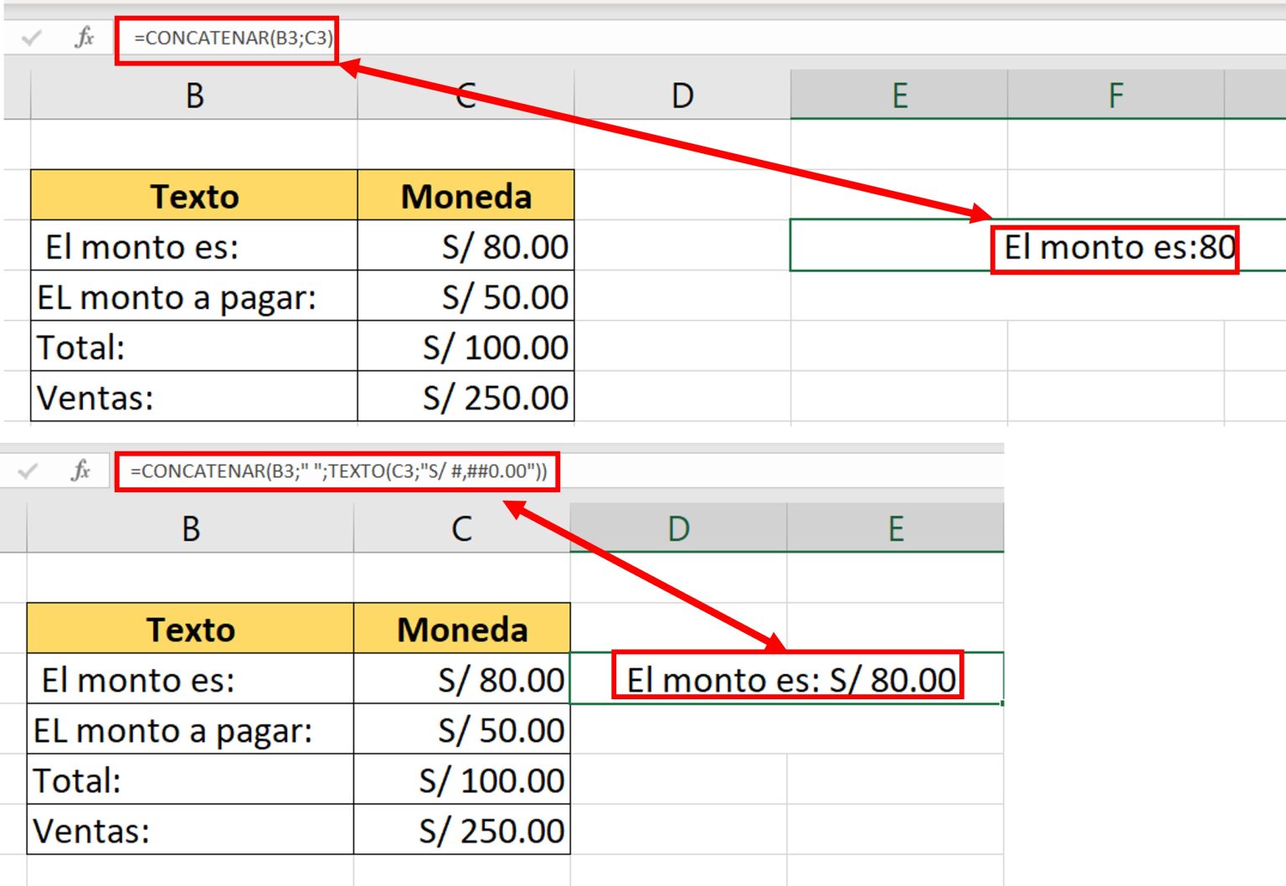The height and width of the screenshot is (886, 1286).
Task: Select column header F in top sheet
Action: 1117,95
